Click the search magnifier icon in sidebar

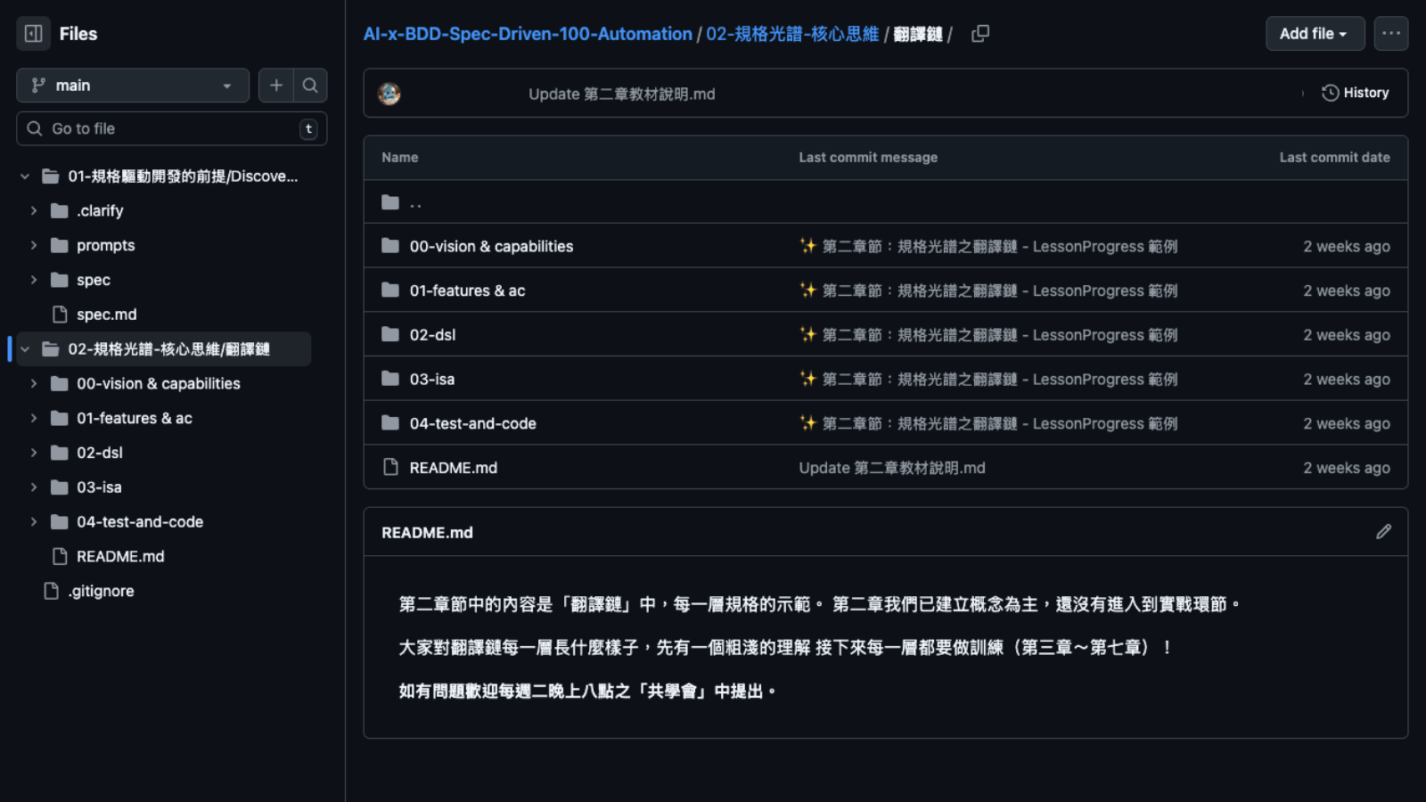[x=310, y=86]
